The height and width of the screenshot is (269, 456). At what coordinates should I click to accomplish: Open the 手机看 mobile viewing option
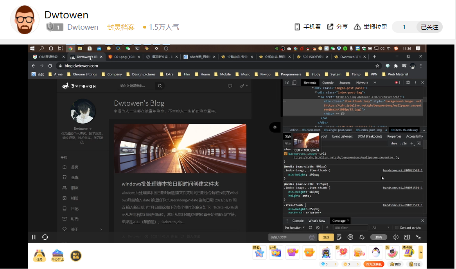308,27
